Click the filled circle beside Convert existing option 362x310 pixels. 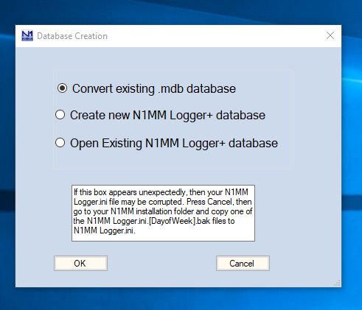tap(62, 88)
